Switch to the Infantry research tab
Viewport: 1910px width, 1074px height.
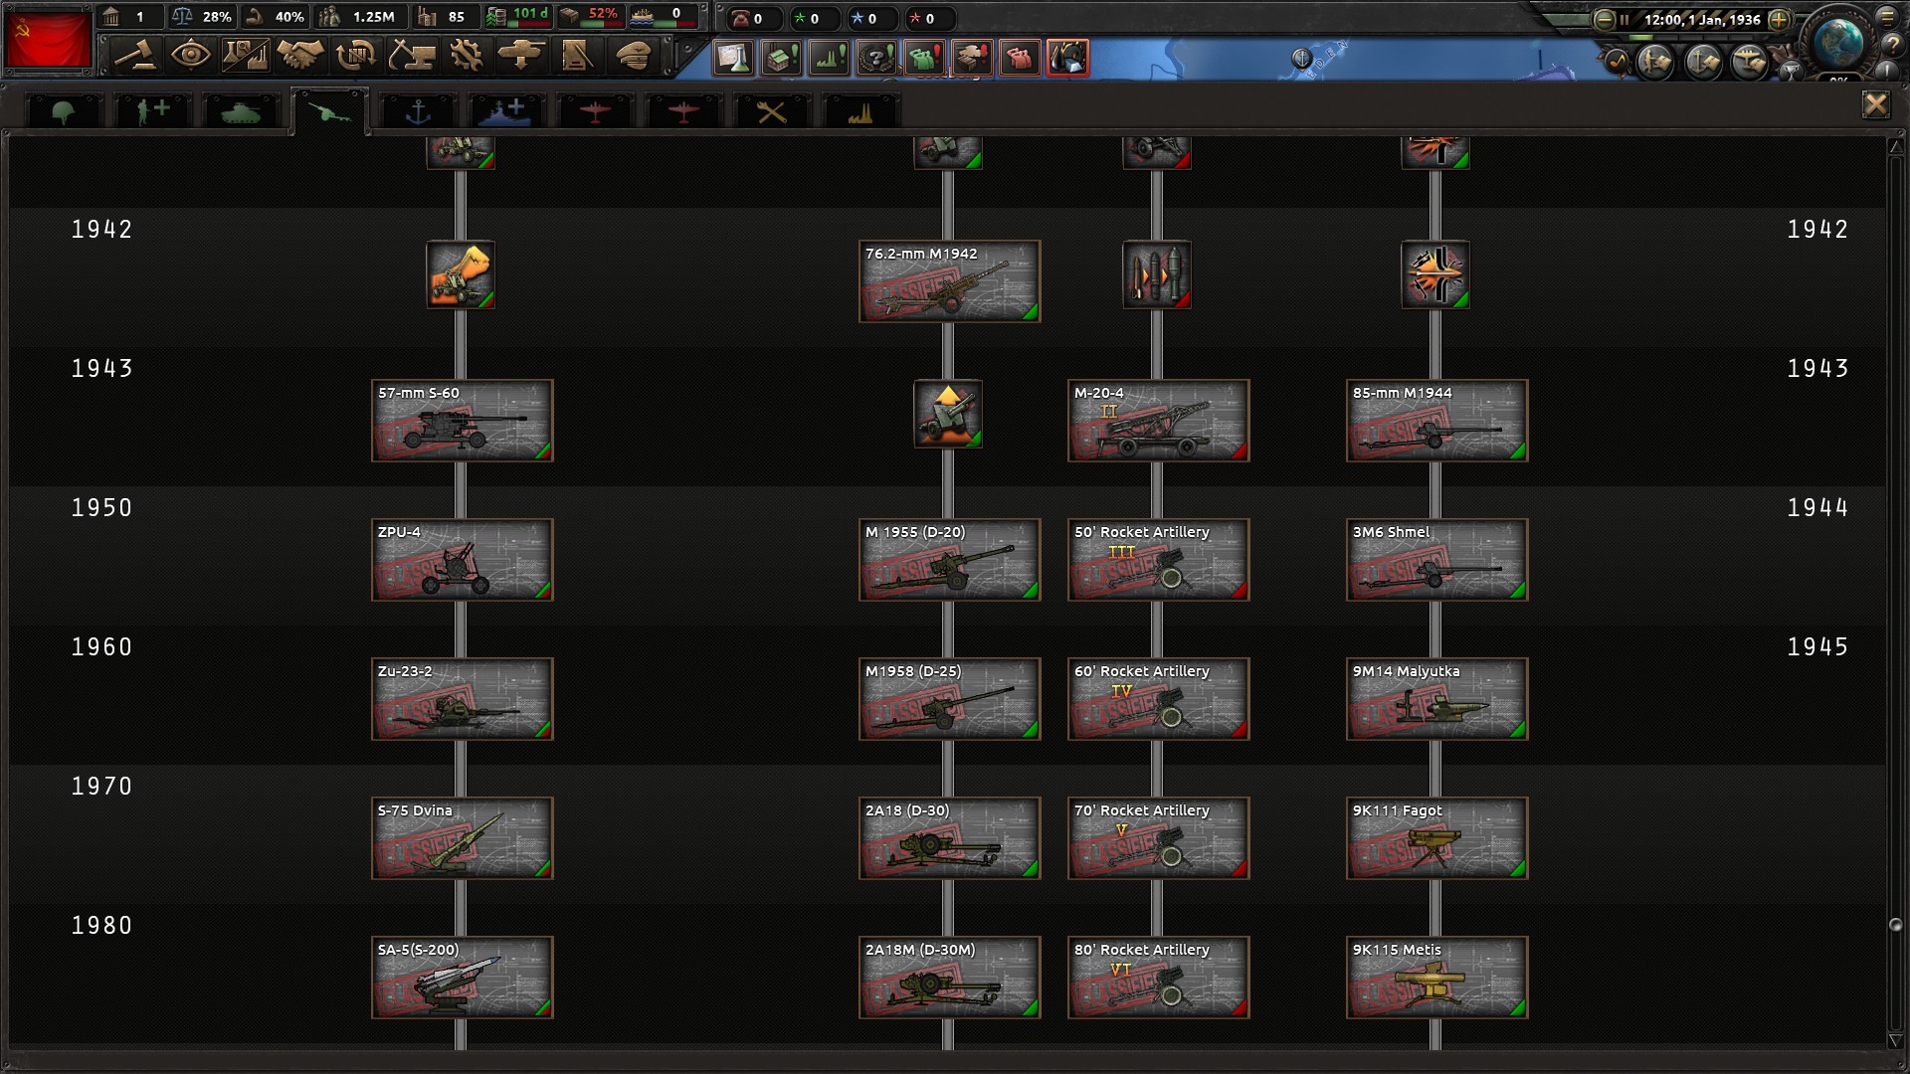pos(64,111)
